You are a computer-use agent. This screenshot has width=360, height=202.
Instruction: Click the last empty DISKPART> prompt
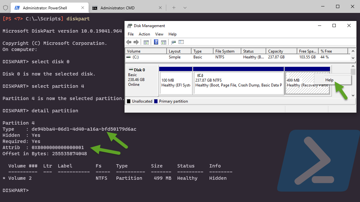pyautogui.click(x=16, y=191)
